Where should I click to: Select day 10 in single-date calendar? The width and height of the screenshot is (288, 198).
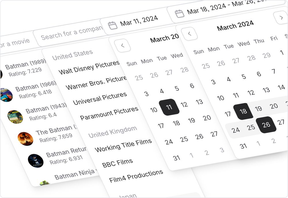click(154, 110)
